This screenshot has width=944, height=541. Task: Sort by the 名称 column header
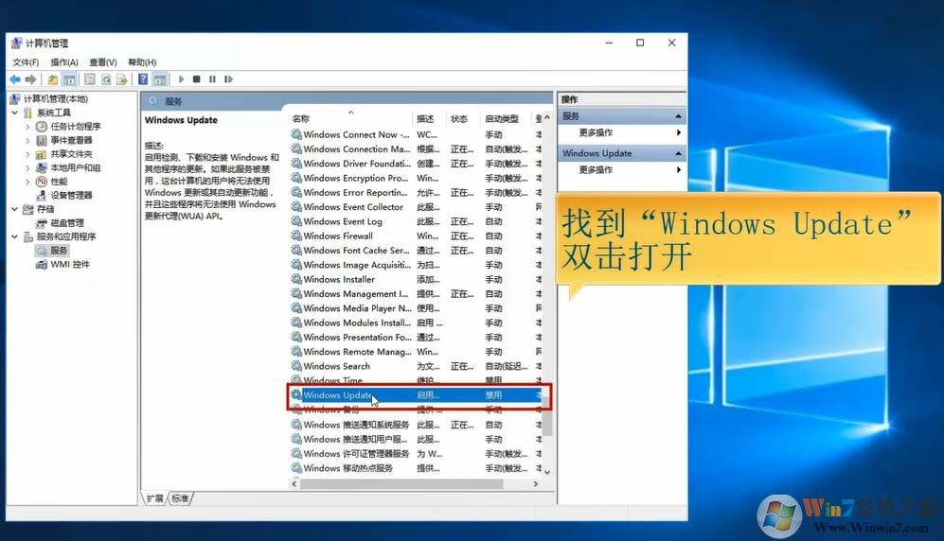(x=351, y=118)
